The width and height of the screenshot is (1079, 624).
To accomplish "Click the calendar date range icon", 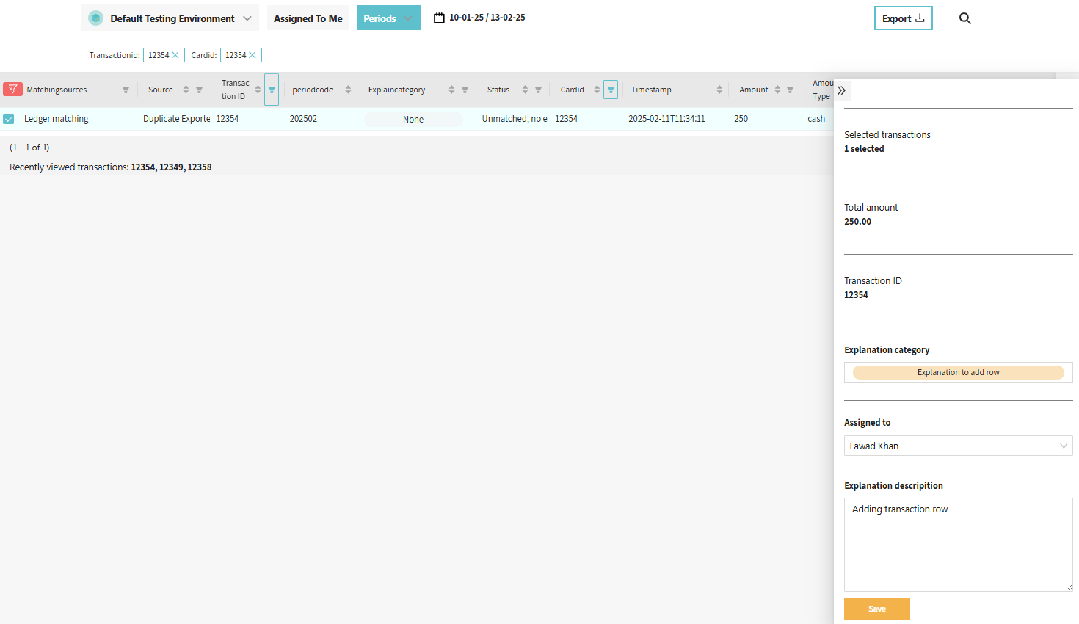I will click(x=439, y=18).
